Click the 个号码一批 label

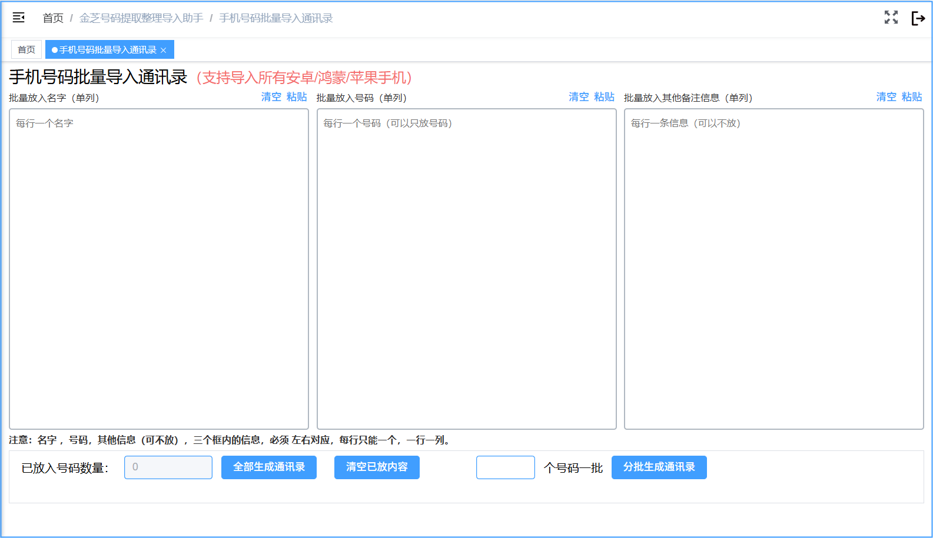(x=573, y=468)
